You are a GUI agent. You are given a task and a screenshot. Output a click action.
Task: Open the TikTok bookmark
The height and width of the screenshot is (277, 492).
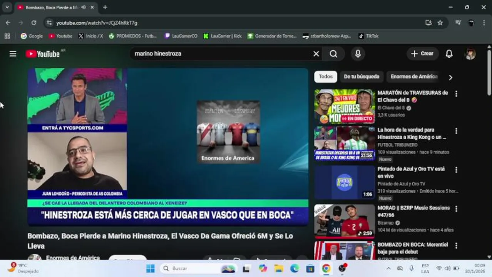[368, 36]
